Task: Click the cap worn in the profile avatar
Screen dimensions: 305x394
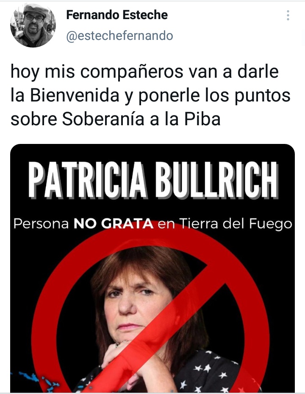Action: [36, 10]
